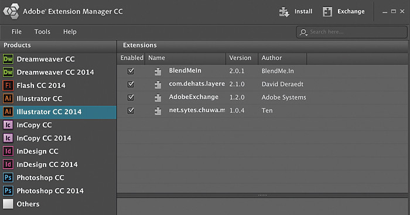
Task: Click the Others product icon
Action: click(x=8, y=204)
